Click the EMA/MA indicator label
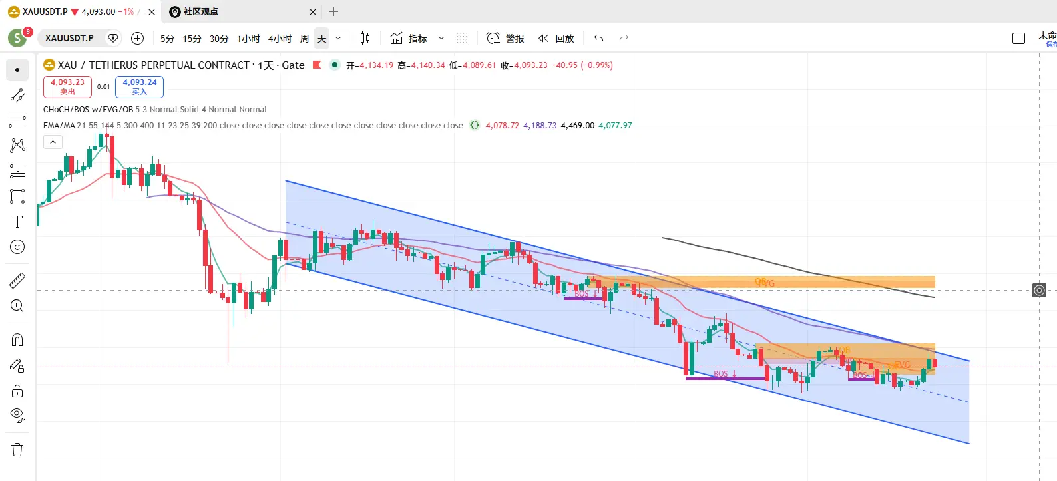The height and width of the screenshot is (481, 1057). click(59, 125)
